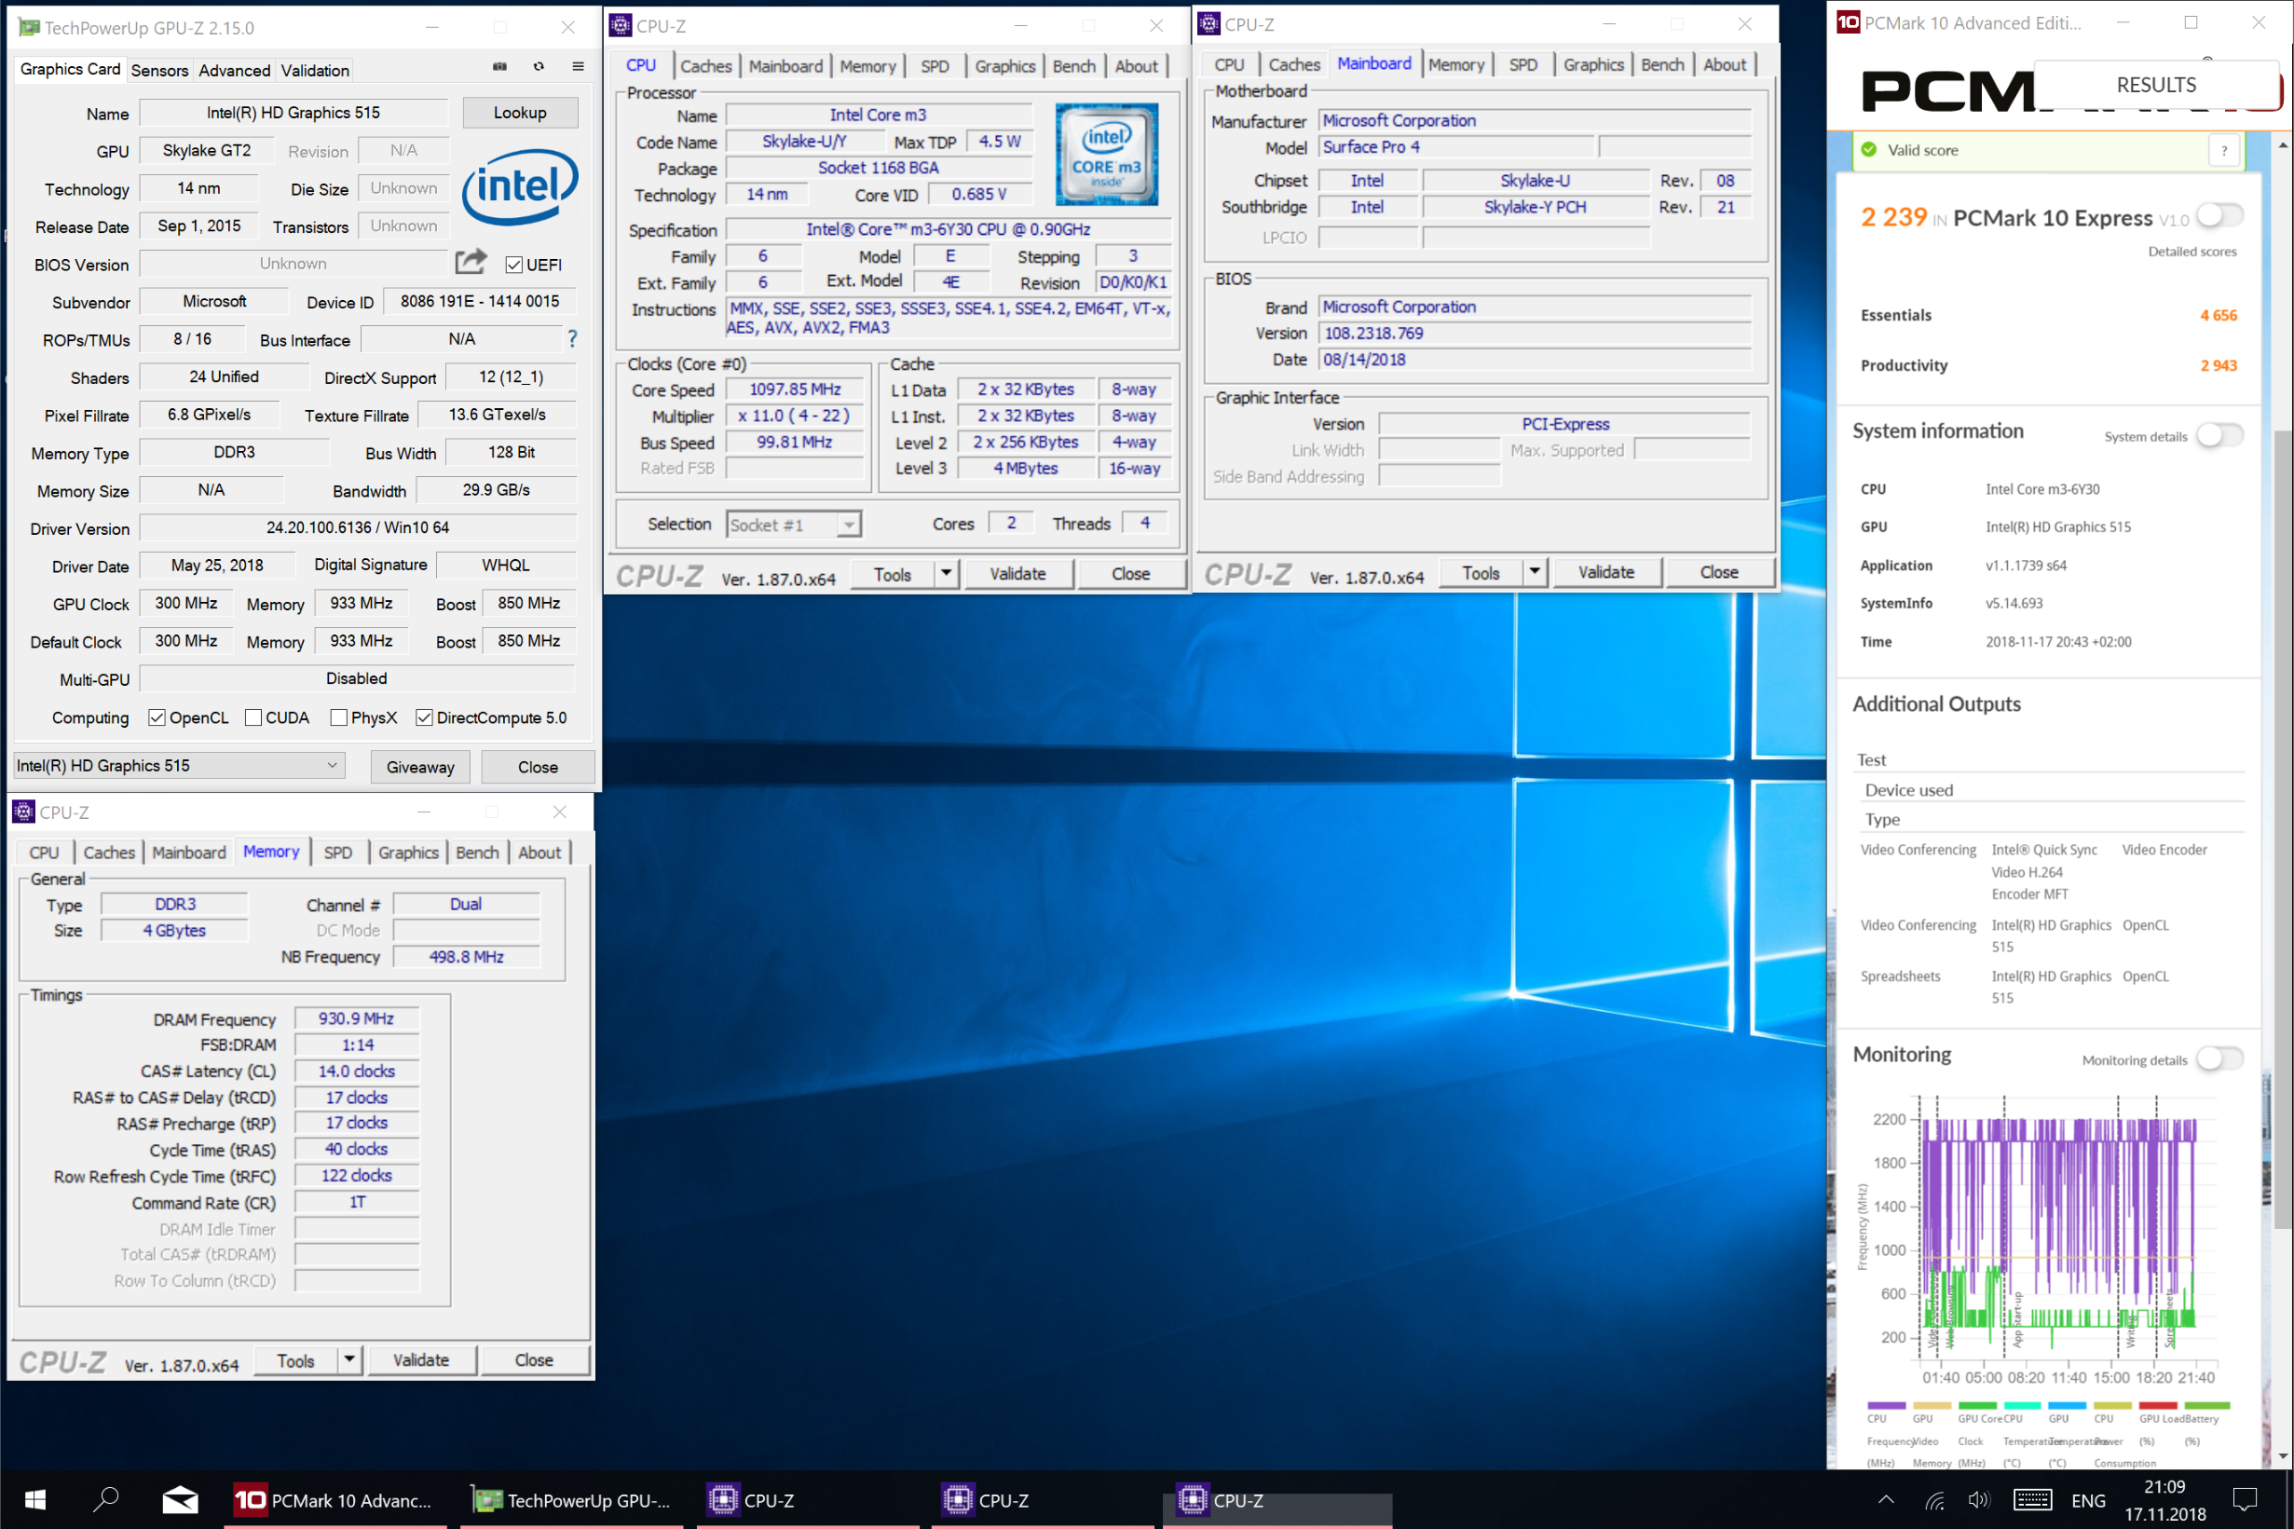
Task: Toggle the Monitoring details switch
Action: (x=2219, y=1058)
